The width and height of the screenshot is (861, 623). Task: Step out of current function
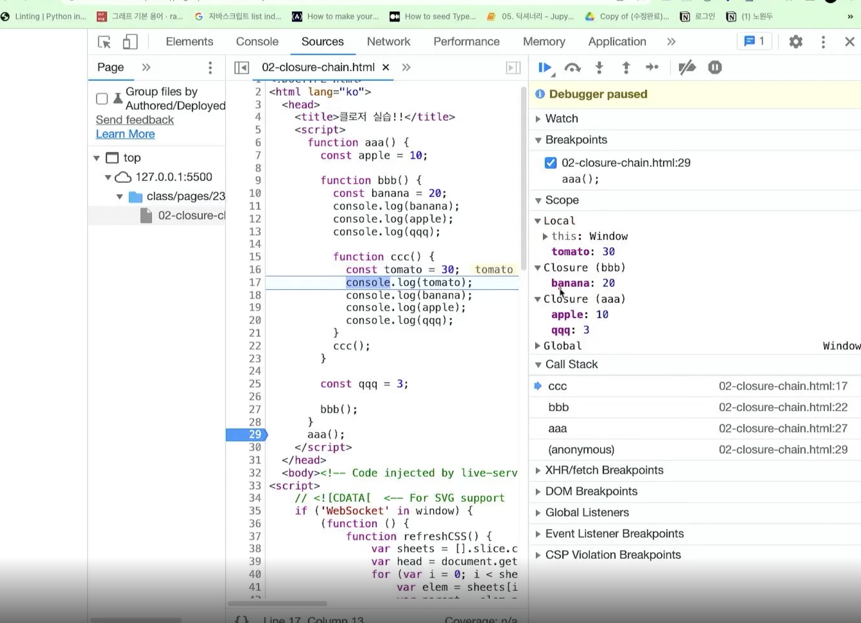coord(626,68)
